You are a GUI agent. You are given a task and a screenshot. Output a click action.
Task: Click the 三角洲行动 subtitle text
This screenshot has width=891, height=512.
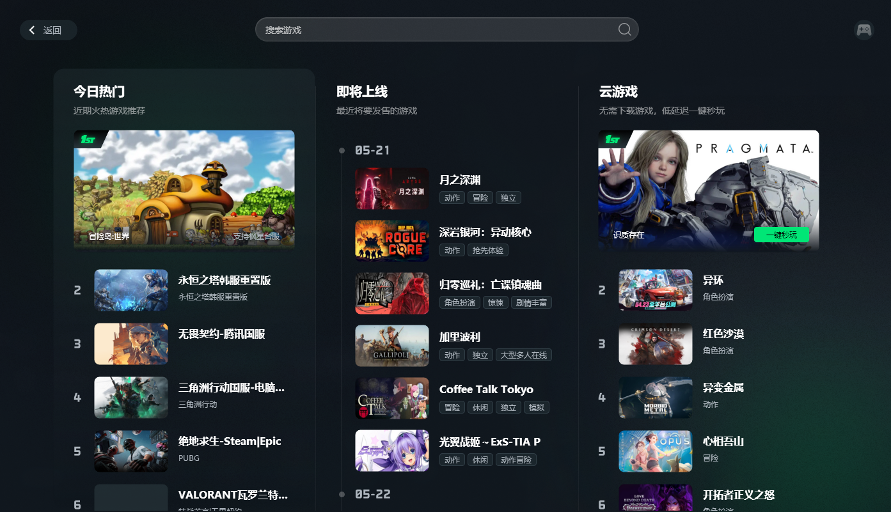click(198, 405)
